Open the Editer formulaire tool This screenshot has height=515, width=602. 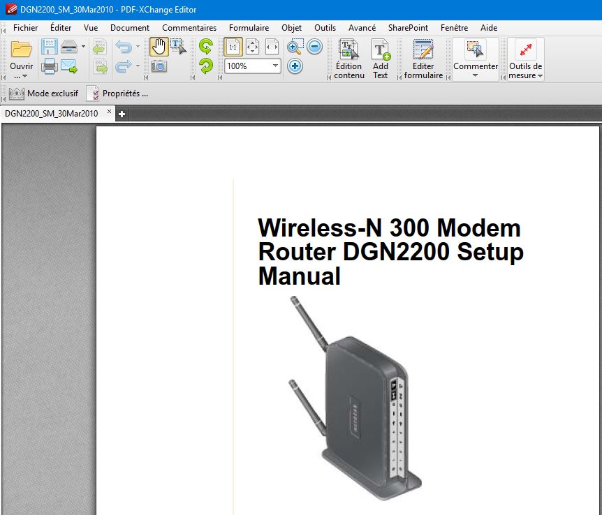click(x=423, y=59)
